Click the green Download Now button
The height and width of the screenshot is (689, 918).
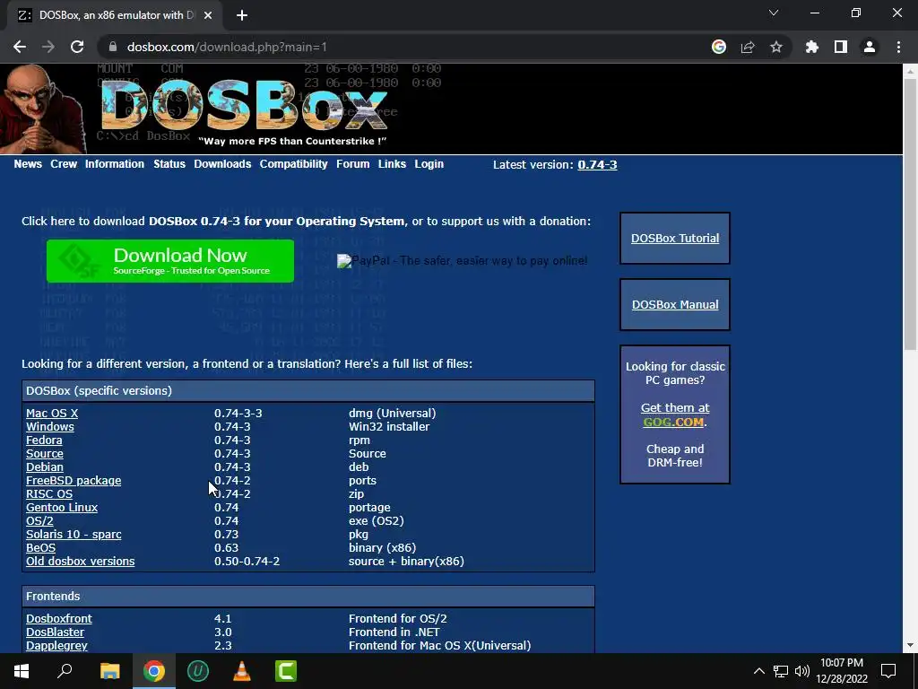pos(170,261)
